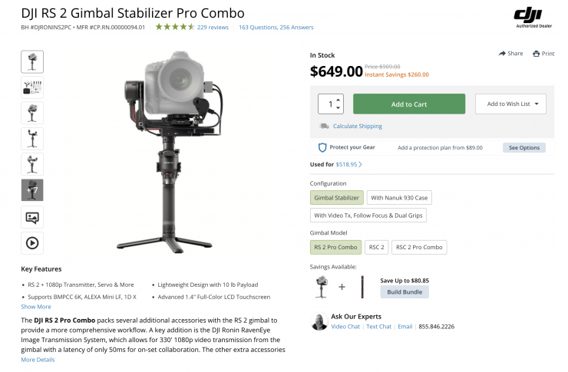Image resolution: width=568 pixels, height=372 pixels.
Task: Open the image gallery icon
Action: [x=32, y=217]
